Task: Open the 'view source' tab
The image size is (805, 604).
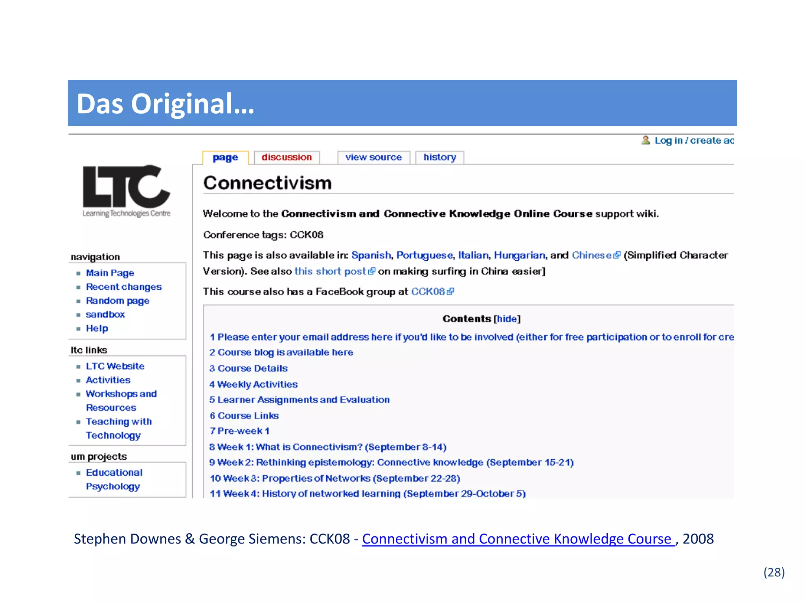Action: point(373,157)
